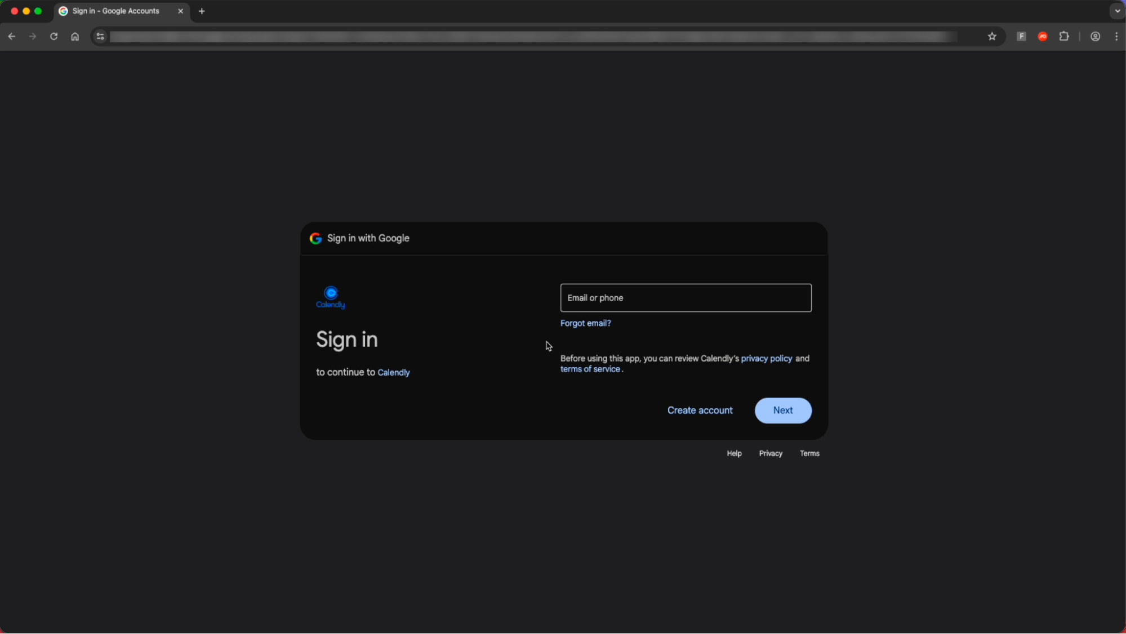Click the Calendly logo above Sign in

click(x=330, y=297)
